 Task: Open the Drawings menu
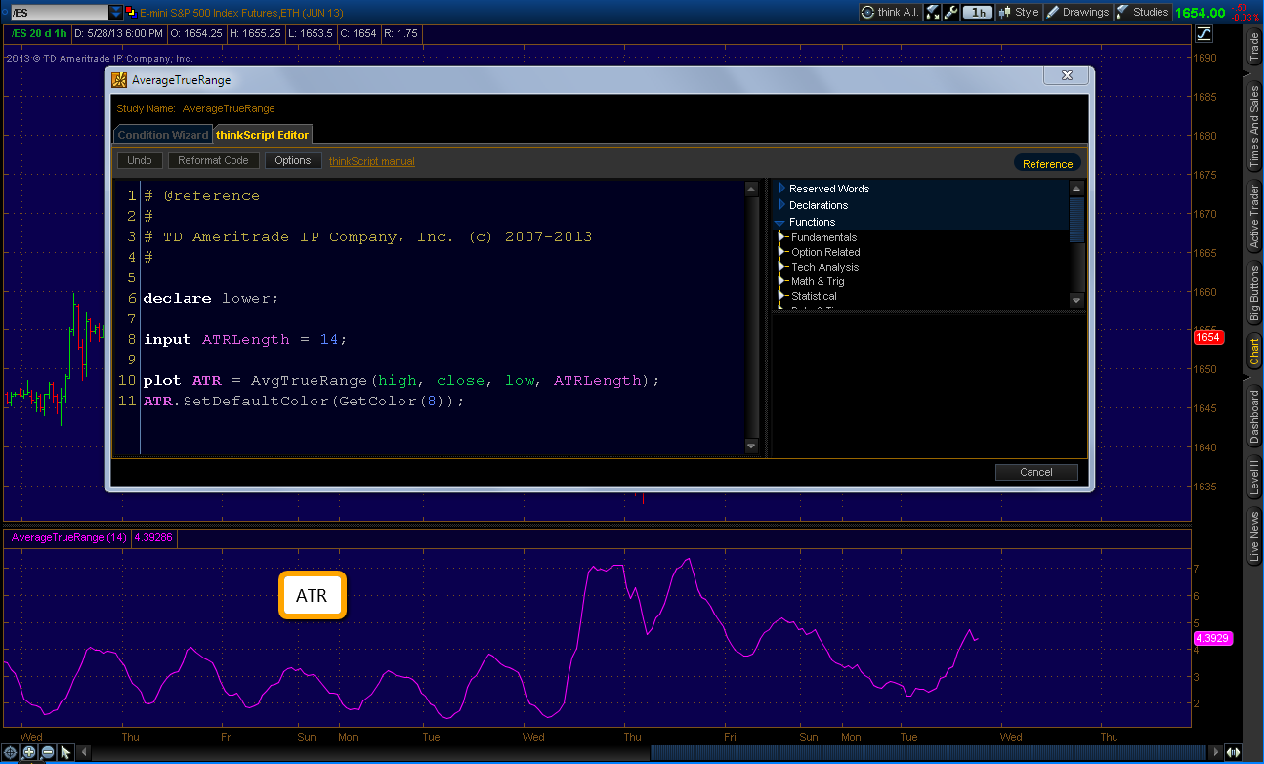point(1077,12)
